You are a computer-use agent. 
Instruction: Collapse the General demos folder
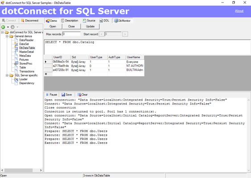click(x=7, y=36)
